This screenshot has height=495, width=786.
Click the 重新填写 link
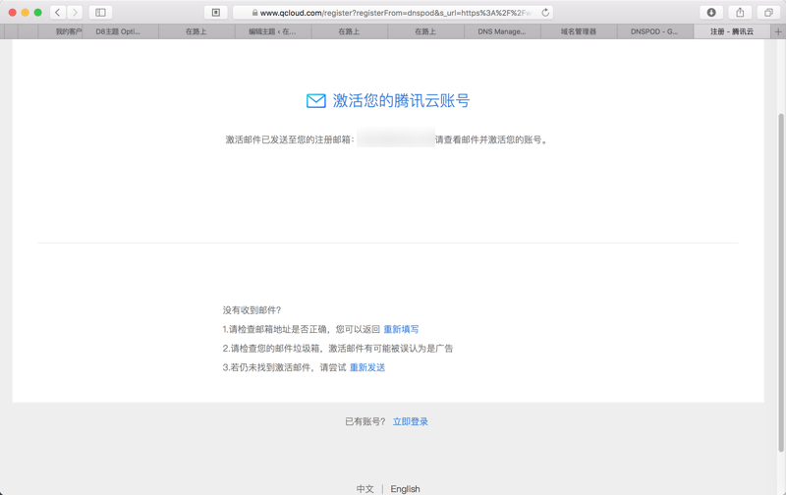click(401, 329)
